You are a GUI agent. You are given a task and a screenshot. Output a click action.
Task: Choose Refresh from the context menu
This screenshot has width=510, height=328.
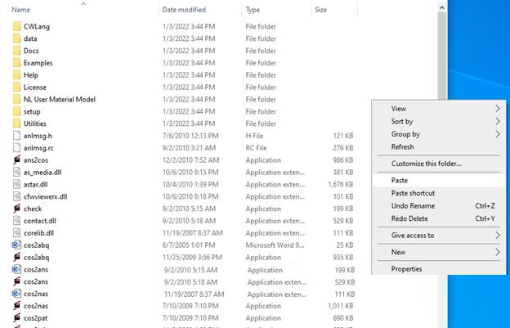point(438,146)
